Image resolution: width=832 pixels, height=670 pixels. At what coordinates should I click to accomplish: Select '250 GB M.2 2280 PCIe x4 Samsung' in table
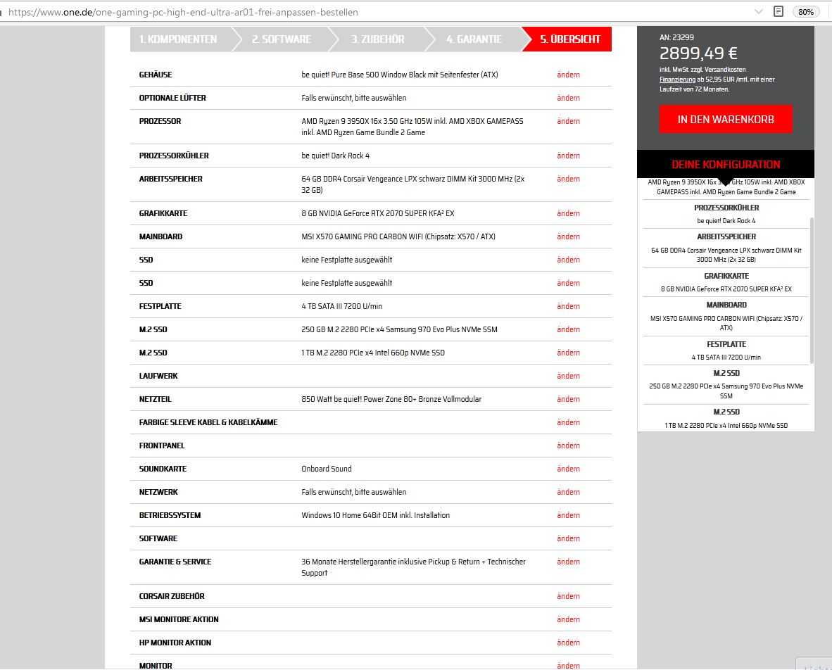pos(359,330)
